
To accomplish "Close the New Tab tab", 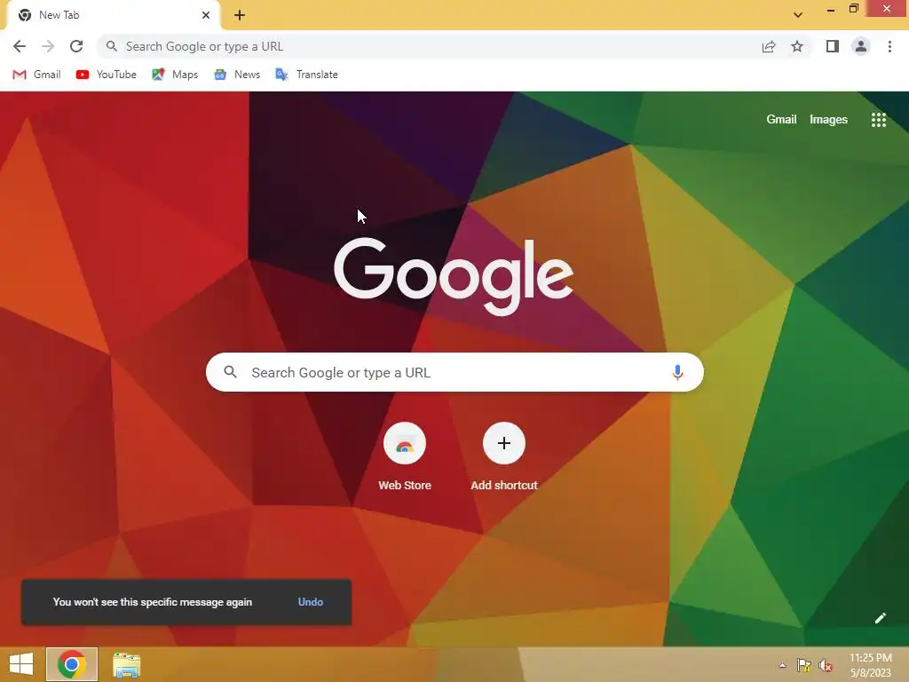I will point(206,15).
